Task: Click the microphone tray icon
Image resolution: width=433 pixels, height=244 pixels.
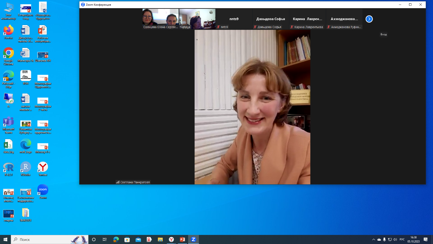Action: 384,239
